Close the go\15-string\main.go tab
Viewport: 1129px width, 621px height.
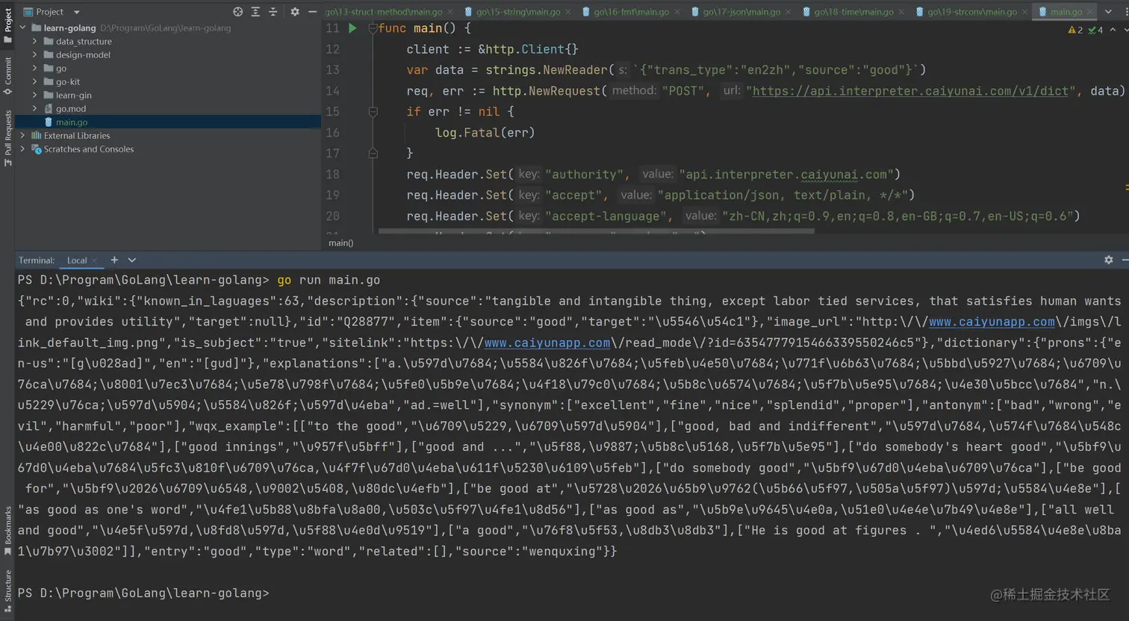[x=568, y=12]
